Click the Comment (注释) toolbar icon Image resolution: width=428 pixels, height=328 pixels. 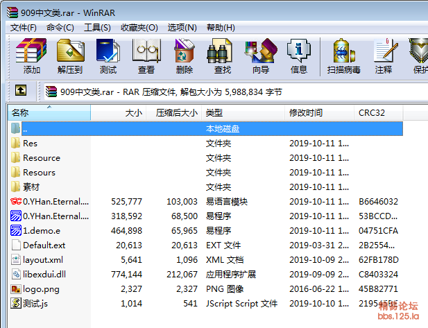383,55
